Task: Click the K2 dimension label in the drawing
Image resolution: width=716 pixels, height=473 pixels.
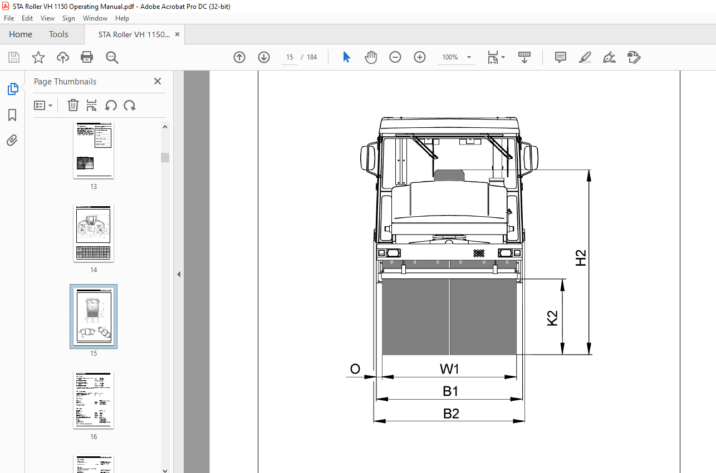Action: (552, 318)
